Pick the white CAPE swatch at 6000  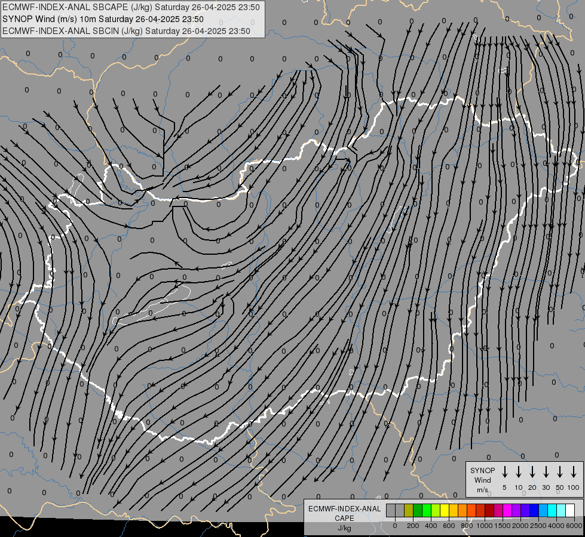(x=571, y=510)
